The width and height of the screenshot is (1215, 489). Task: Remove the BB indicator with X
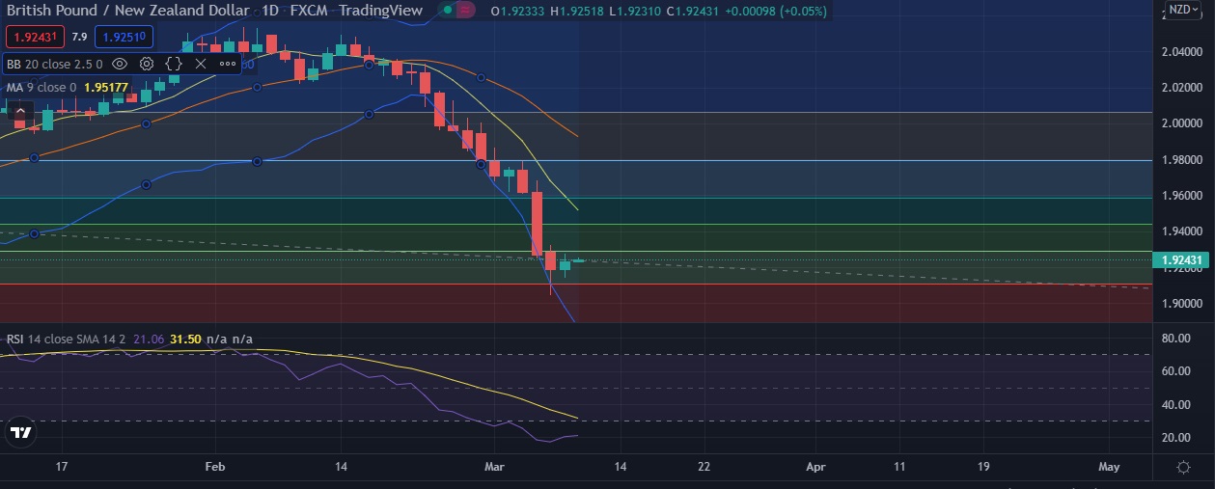pyautogui.click(x=201, y=64)
